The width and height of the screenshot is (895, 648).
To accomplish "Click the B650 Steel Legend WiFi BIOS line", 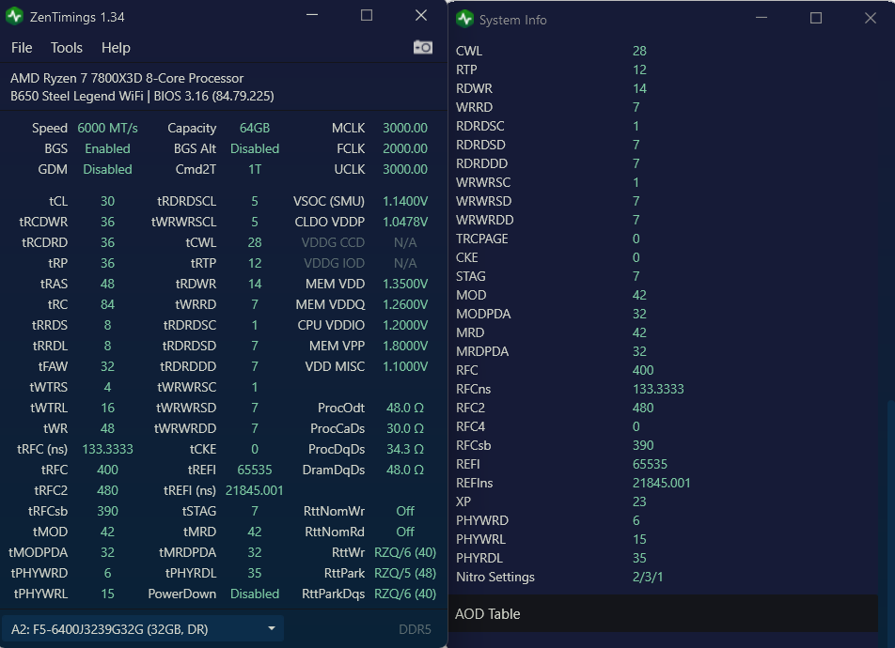I will click(142, 96).
